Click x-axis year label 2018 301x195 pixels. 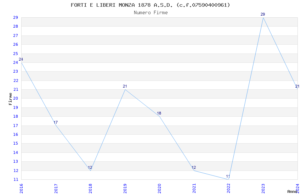(90, 189)
